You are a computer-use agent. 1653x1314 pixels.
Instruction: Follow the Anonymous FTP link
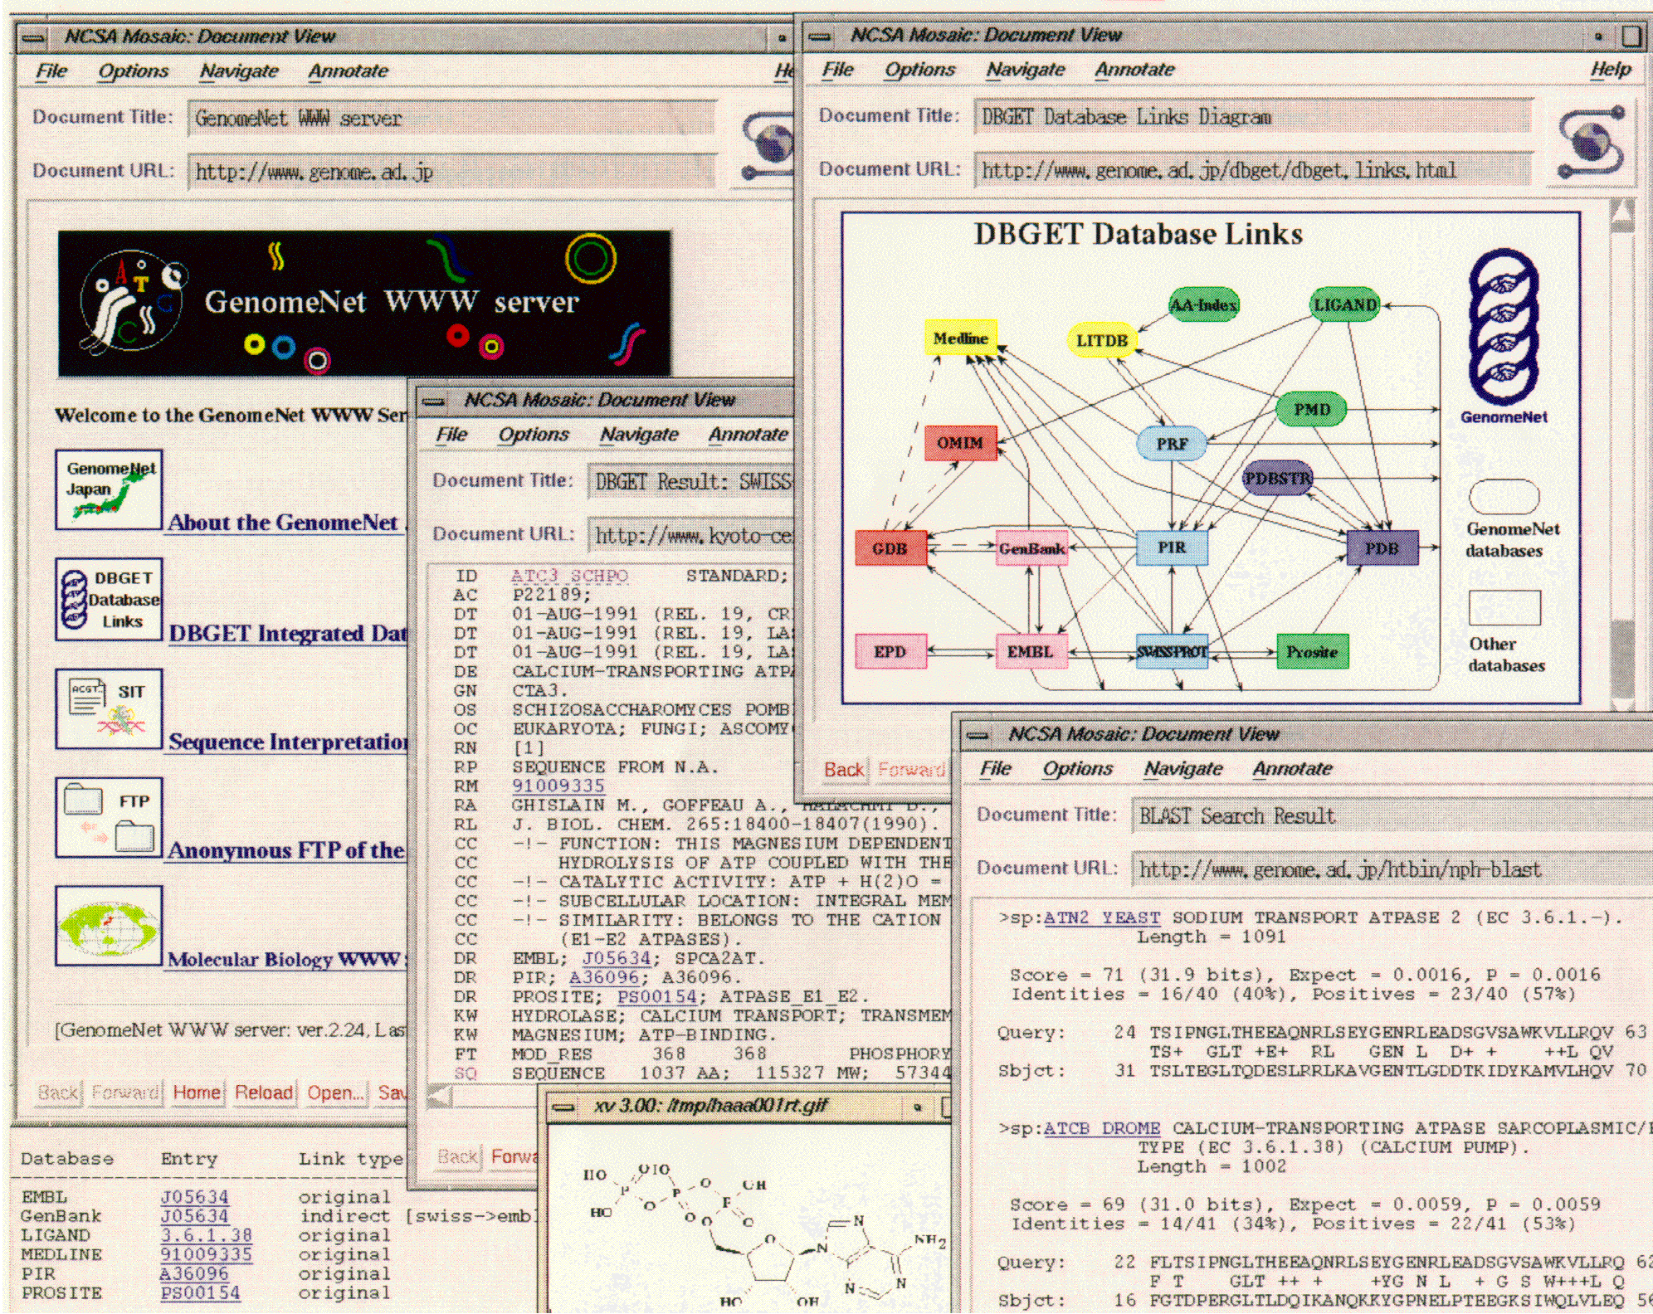(x=286, y=851)
